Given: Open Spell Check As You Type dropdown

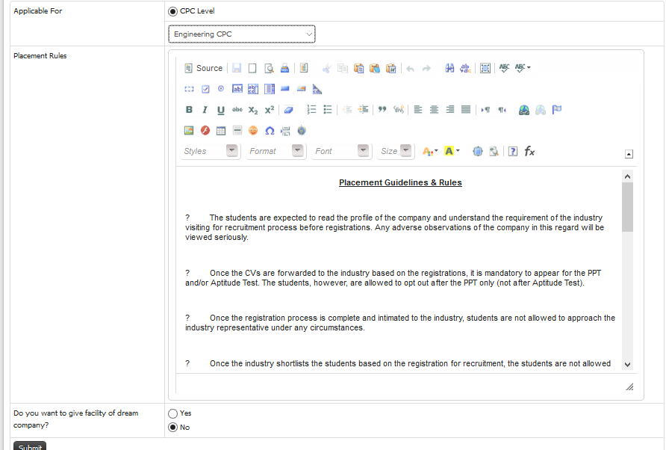Looking at the screenshot, I should 523,68.
